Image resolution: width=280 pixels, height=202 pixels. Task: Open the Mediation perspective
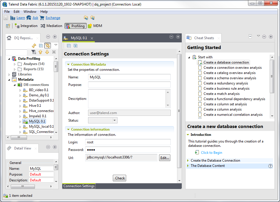tap(51, 26)
